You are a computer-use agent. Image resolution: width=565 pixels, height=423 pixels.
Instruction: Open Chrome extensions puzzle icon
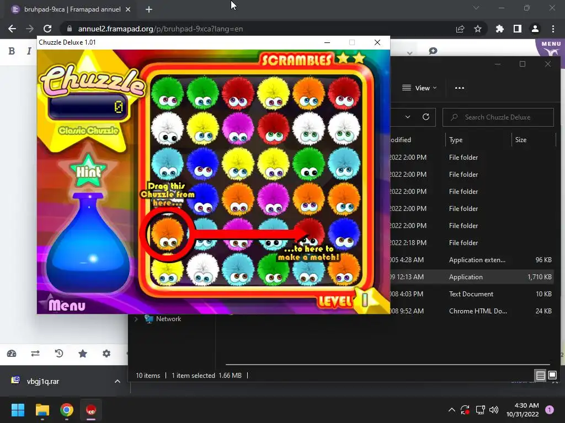[499, 29]
